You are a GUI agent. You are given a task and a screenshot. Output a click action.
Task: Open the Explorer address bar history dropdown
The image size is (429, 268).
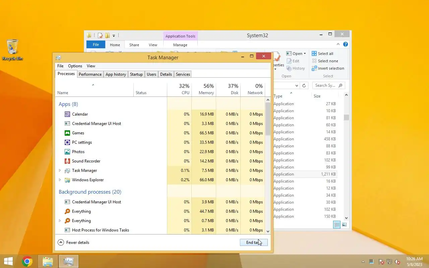click(x=297, y=85)
